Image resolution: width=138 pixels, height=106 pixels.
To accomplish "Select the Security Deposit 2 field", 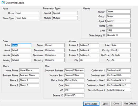I will [x=119, y=90].
